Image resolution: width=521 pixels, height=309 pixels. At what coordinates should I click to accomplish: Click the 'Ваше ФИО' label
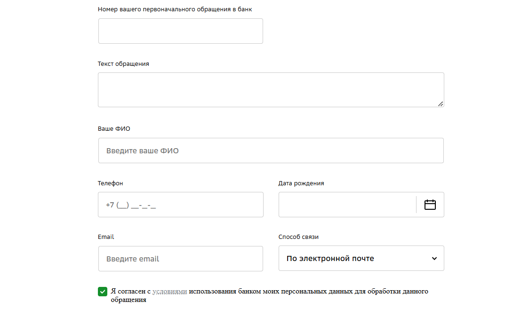click(x=114, y=129)
